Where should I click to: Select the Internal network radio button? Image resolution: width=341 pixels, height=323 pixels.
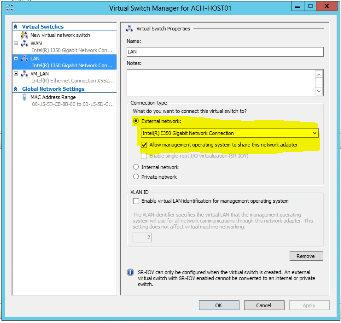coord(136,167)
